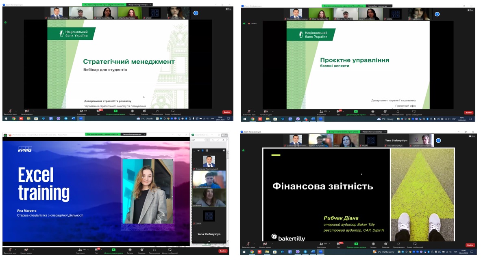Open Reactions in Проєктне управління Zoom window
The image size is (481, 262).
tap(385, 112)
